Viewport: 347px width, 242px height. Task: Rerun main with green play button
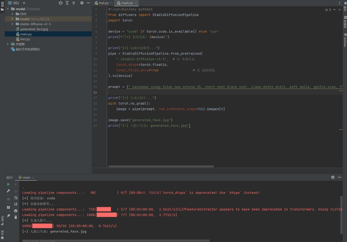(x=9, y=184)
